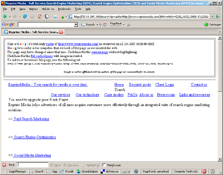The width and height of the screenshot is (223, 175).
Task: Open the full cached page link
Action: 42,56
